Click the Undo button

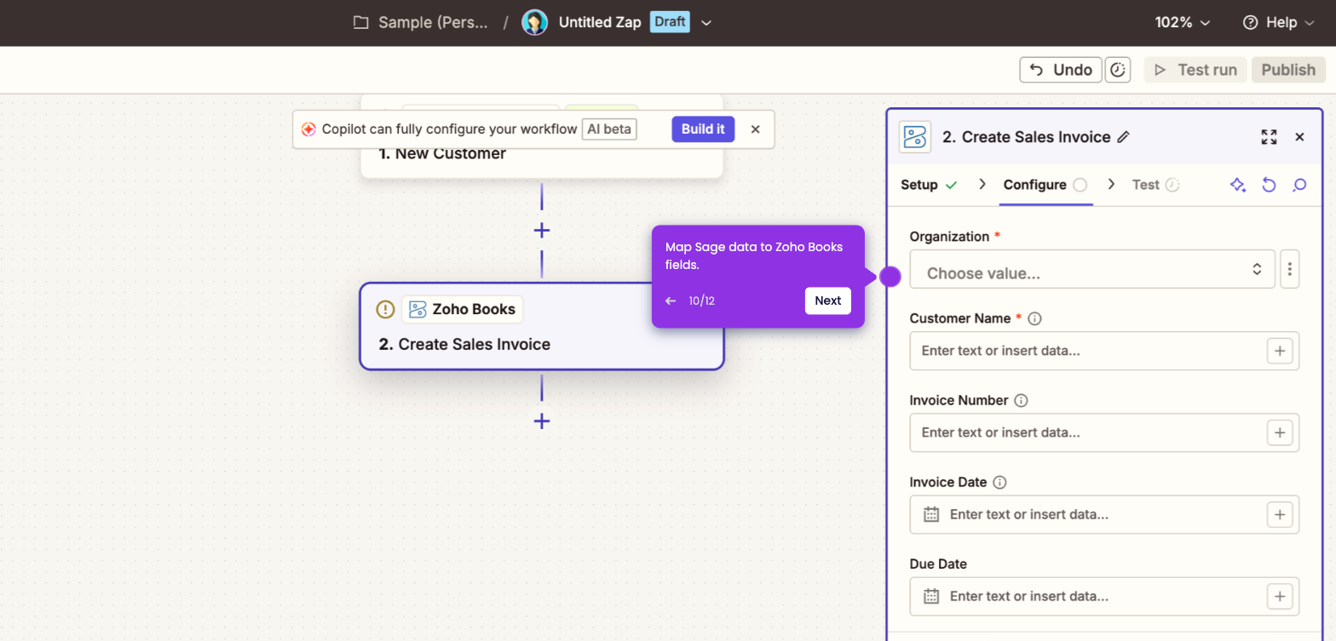point(1061,70)
